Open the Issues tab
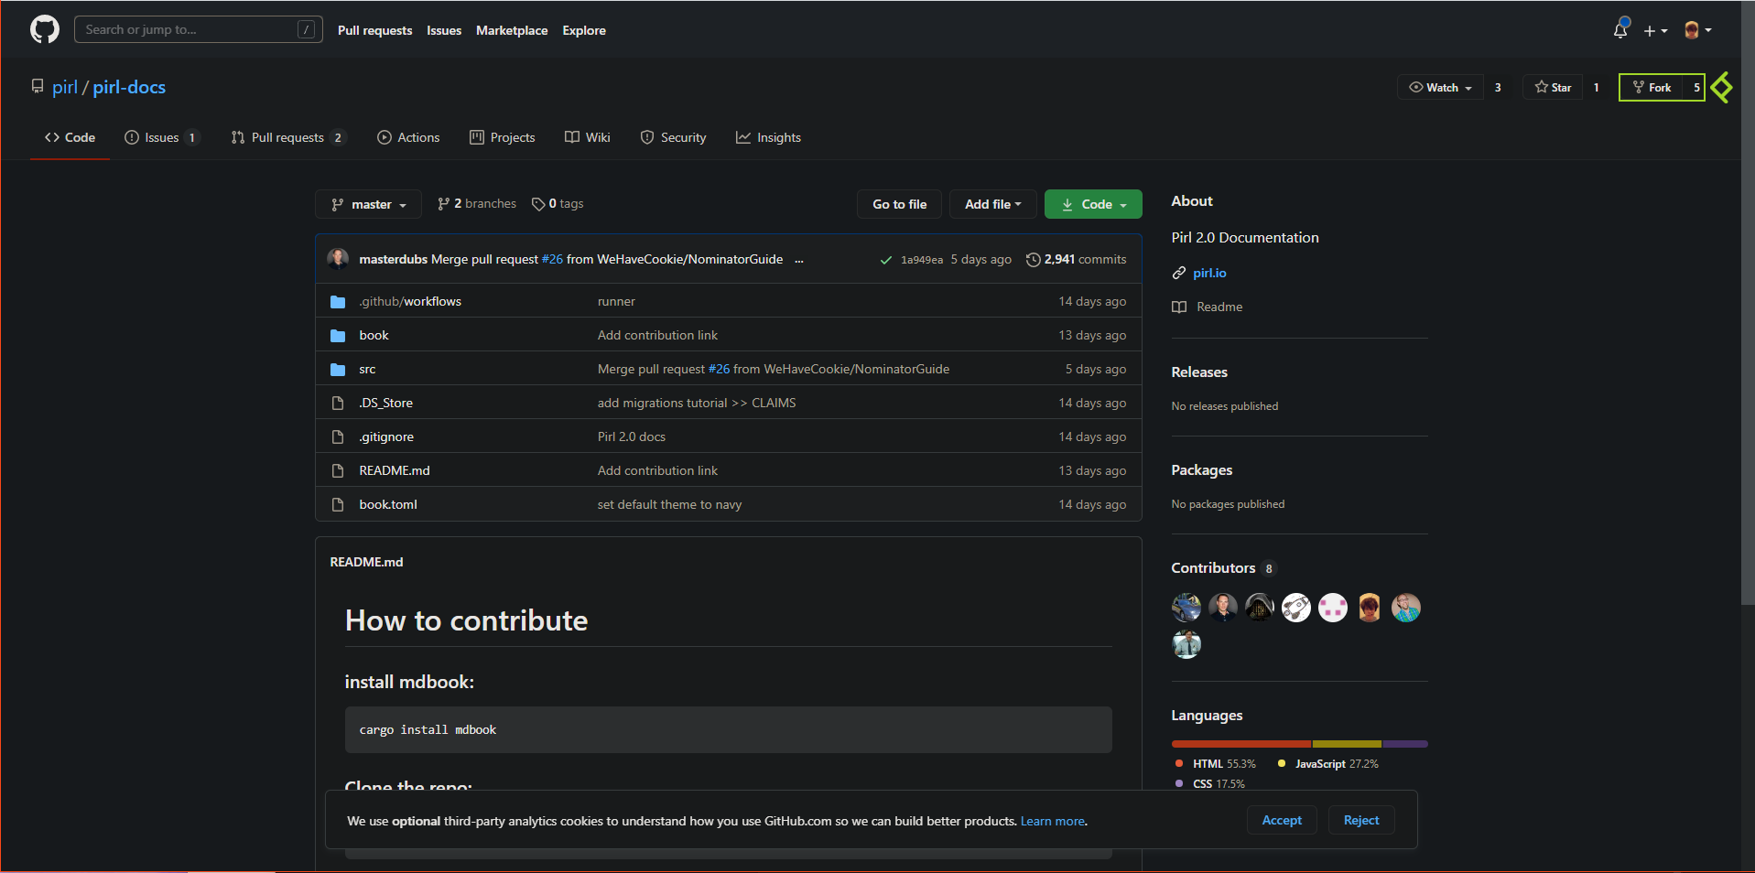The image size is (1755, 873). click(x=162, y=137)
